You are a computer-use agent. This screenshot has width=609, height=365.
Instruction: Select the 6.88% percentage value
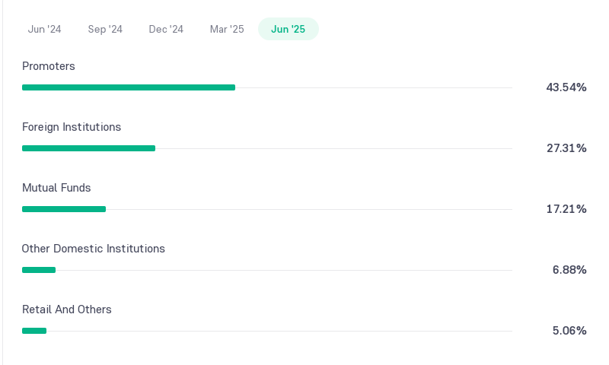click(569, 270)
